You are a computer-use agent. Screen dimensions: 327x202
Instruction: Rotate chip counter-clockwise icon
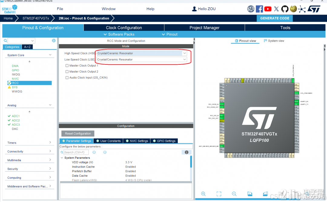265,194
